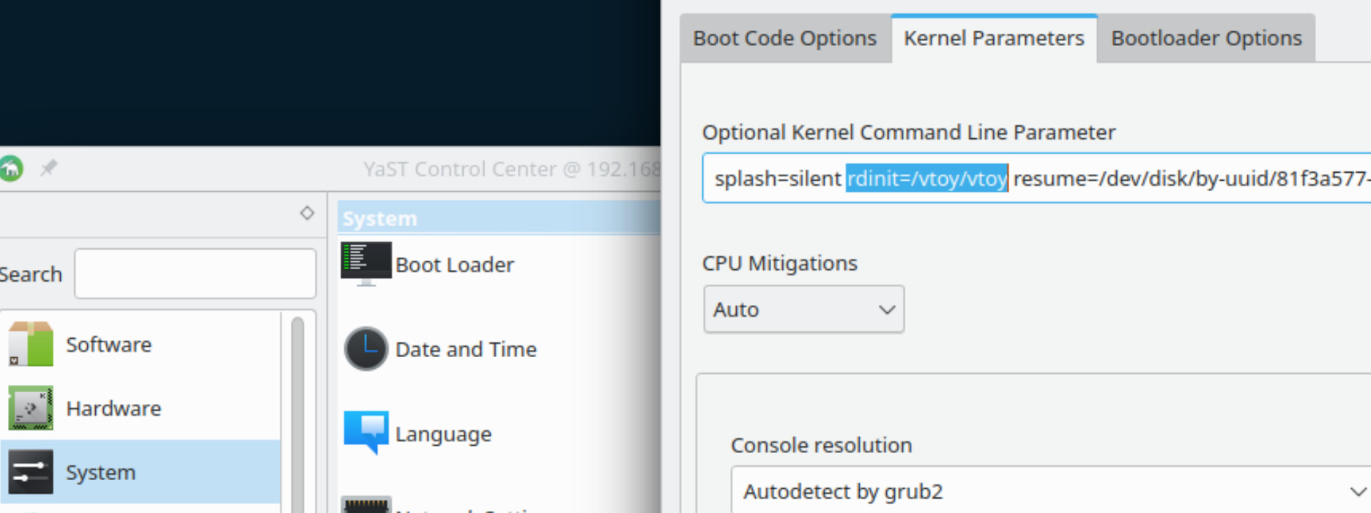Open the Date and Time clock icon

[x=365, y=348]
